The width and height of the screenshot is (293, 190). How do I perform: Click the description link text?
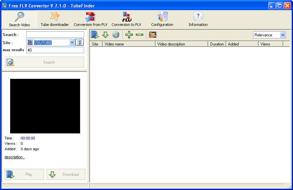click(x=15, y=157)
